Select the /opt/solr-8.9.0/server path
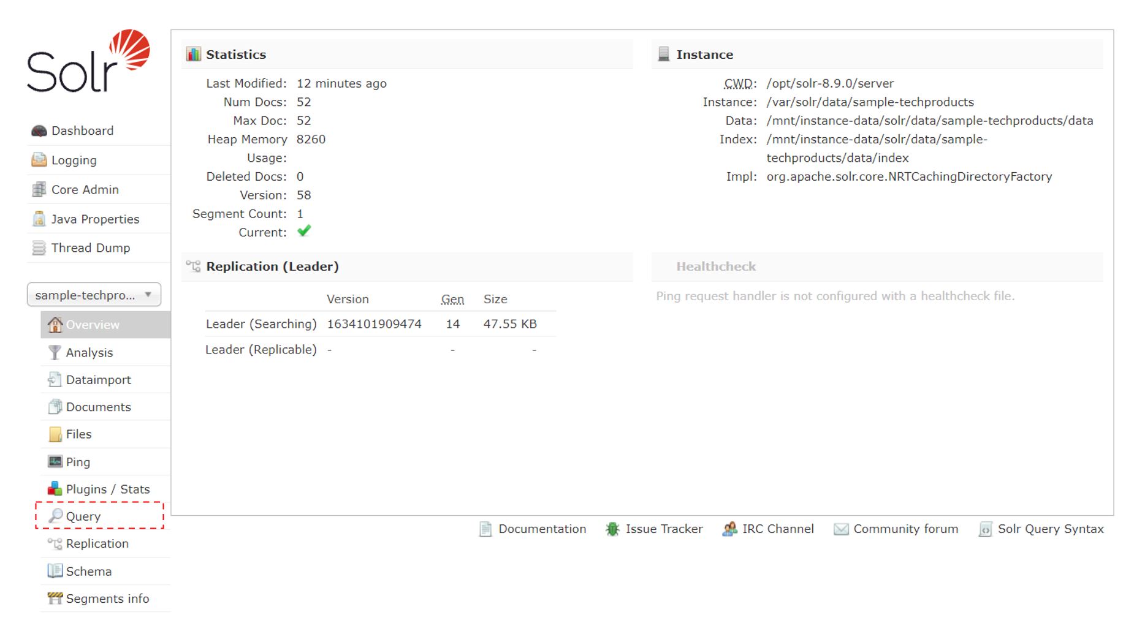Image resolution: width=1134 pixels, height=623 pixels. pos(830,83)
